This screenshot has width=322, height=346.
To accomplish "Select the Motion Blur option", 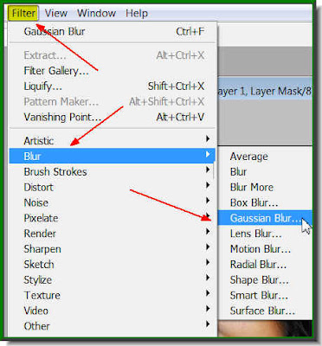I will click(265, 249).
